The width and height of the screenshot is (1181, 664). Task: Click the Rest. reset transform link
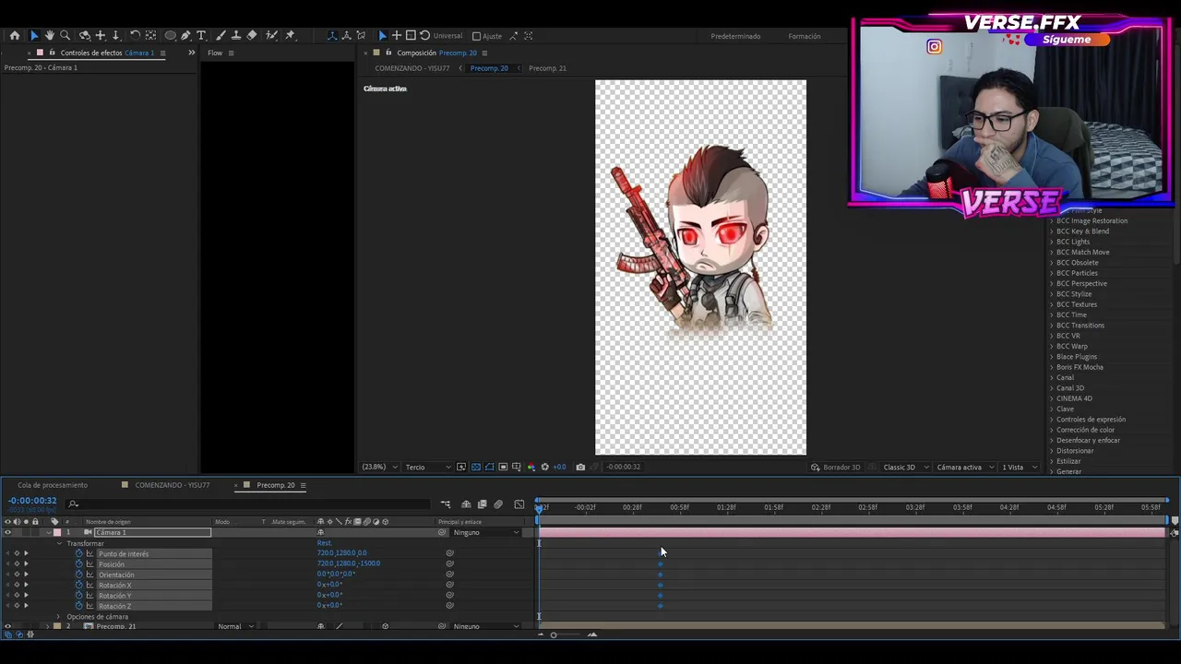[x=324, y=543]
